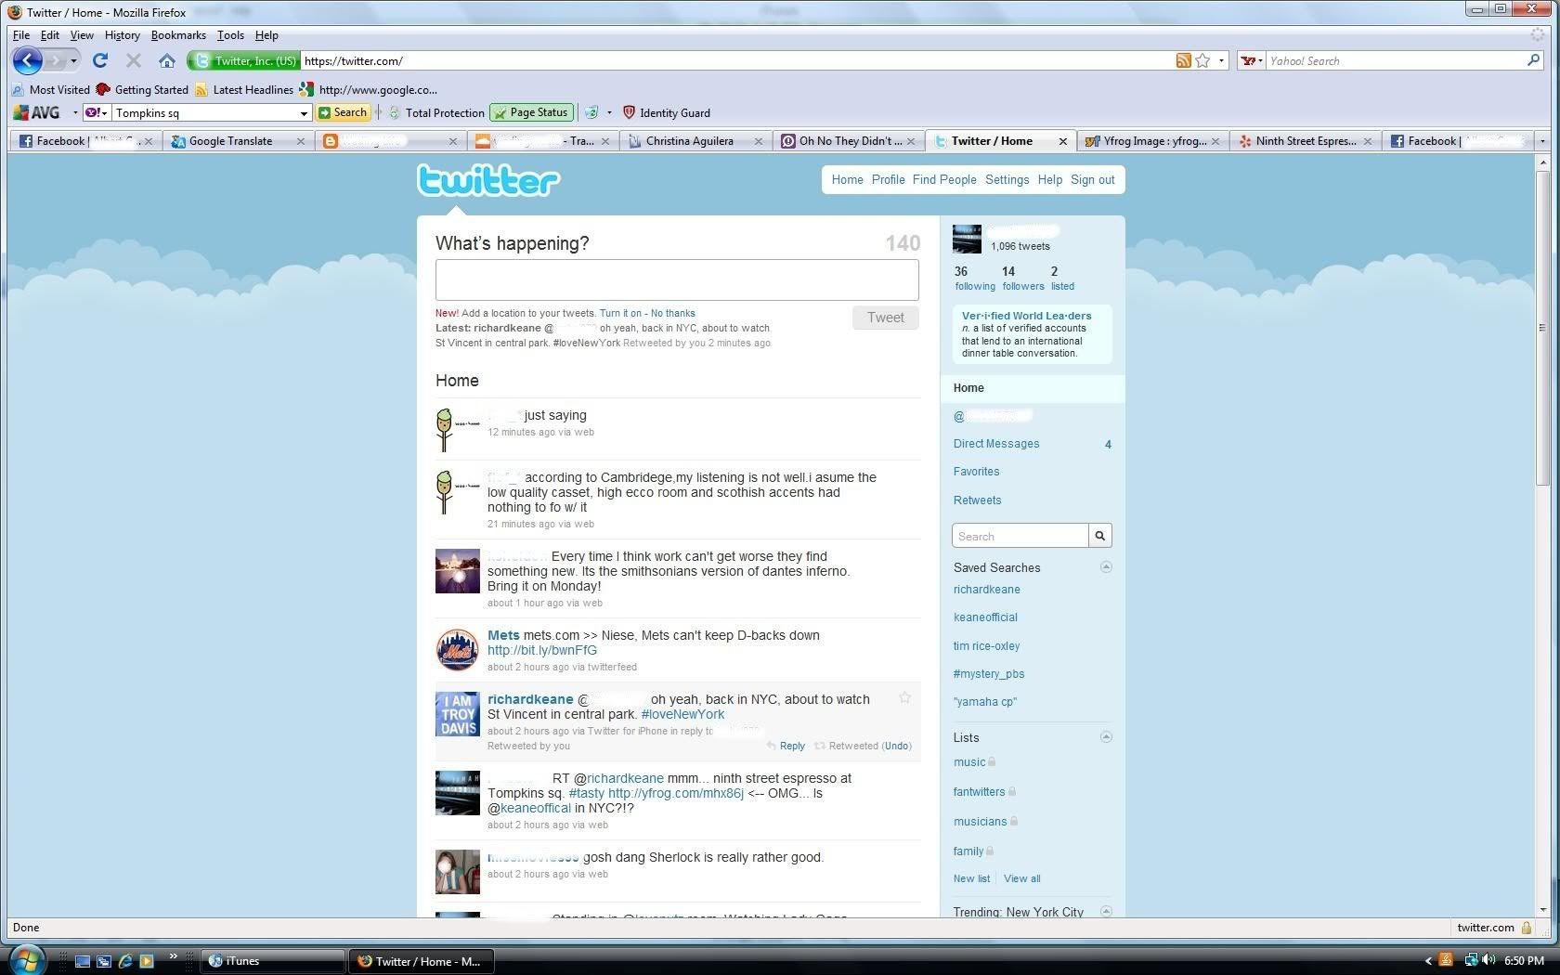The height and width of the screenshot is (975, 1560).
Task: Click the Stop loading X icon
Action: [x=133, y=61]
